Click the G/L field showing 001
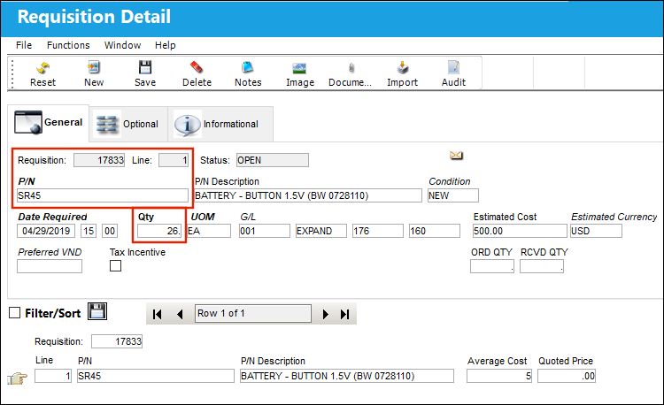The width and height of the screenshot is (664, 405). coord(264,231)
